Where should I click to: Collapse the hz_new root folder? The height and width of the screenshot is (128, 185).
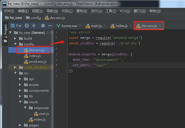(x=10, y=32)
